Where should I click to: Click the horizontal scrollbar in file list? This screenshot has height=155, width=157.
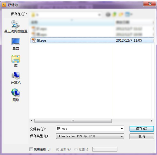tap(73, 121)
